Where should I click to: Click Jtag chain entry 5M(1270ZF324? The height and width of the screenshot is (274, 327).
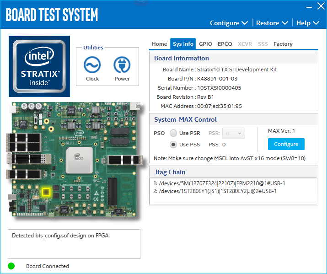(219, 183)
